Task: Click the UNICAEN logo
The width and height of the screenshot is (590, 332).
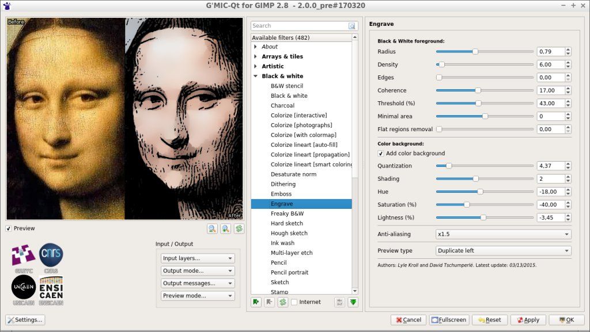Action: [24, 291]
